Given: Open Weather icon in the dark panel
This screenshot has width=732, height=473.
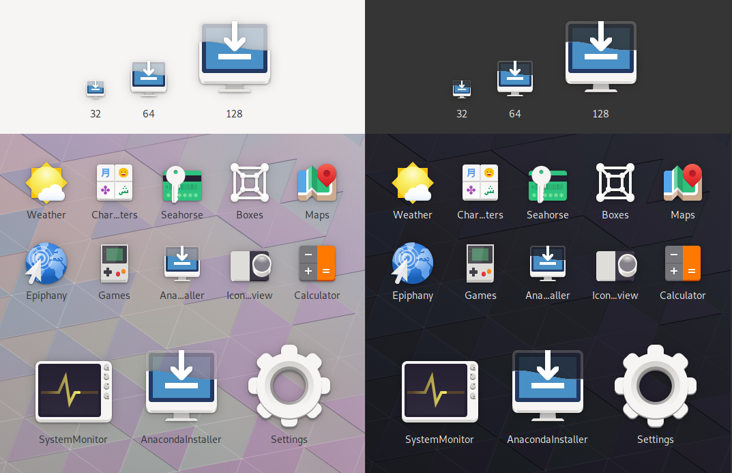Looking at the screenshot, I should pos(413,182).
